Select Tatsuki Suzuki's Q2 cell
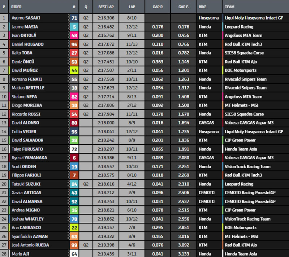289x257 pixels. pyautogui.click(x=86, y=184)
